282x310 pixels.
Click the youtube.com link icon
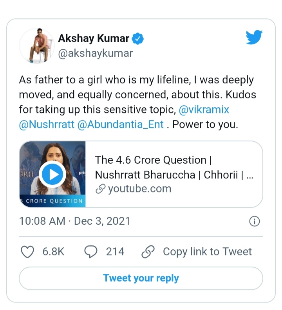click(100, 189)
